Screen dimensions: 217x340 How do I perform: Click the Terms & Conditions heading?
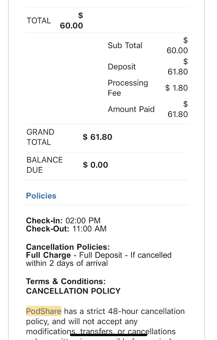pos(66,282)
